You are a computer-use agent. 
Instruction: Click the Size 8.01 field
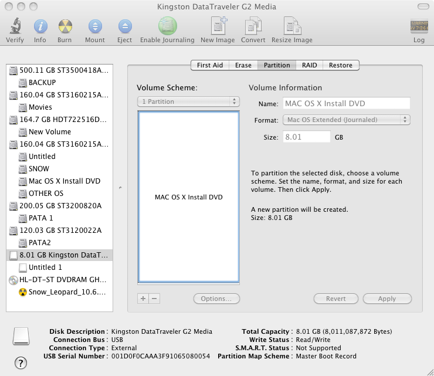pos(306,137)
